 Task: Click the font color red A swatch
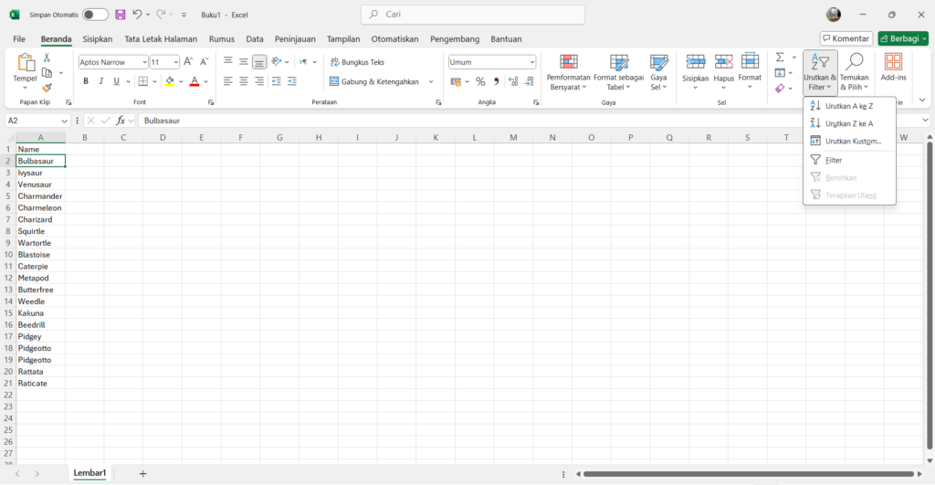[x=194, y=81]
